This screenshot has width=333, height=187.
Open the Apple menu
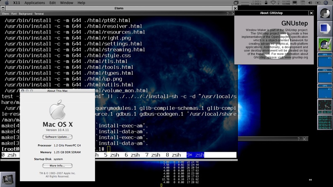tap(7, 3)
